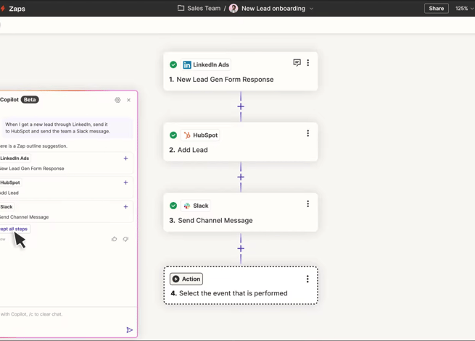
Task: Click the Copilot Beta badge
Action: click(30, 100)
